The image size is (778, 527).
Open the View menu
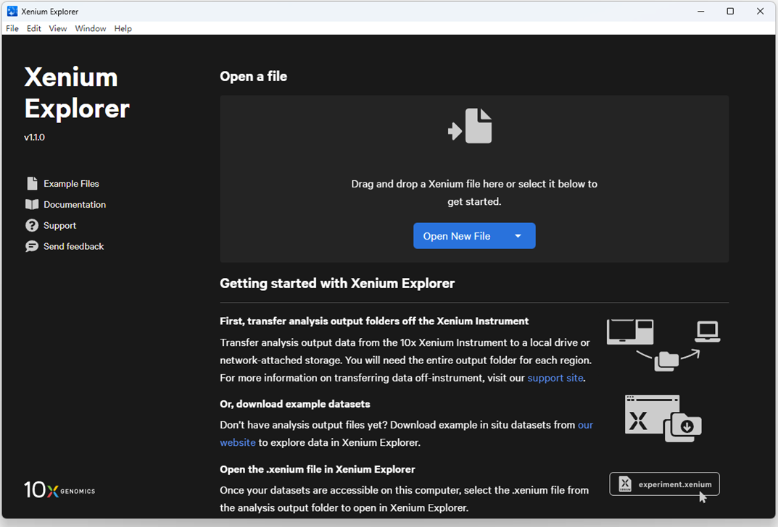click(58, 29)
